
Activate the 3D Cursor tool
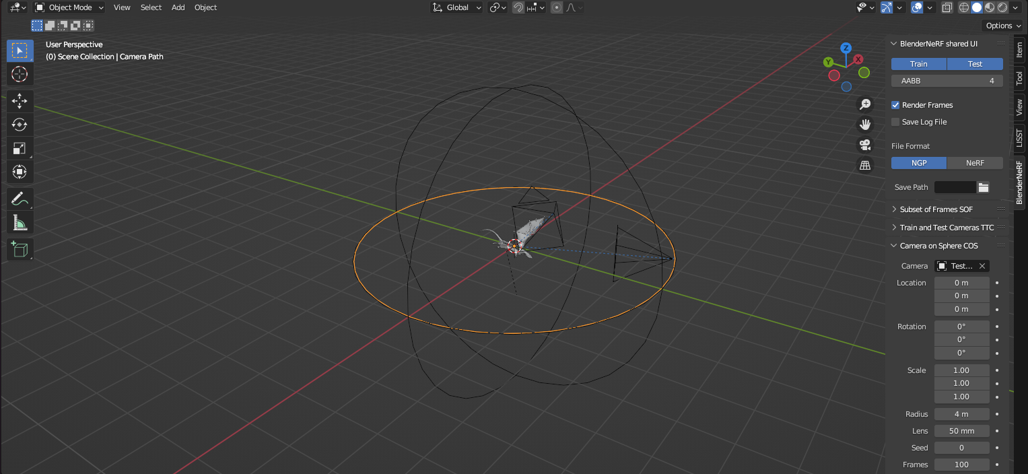tap(20, 74)
